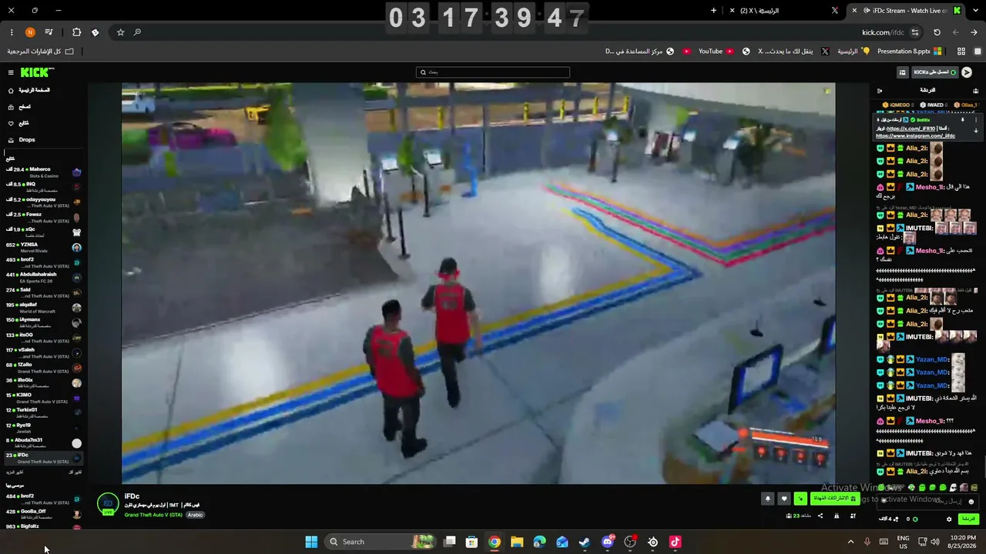
Task: Open odayyouyou's channel in the sidebar
Action: 43,202
